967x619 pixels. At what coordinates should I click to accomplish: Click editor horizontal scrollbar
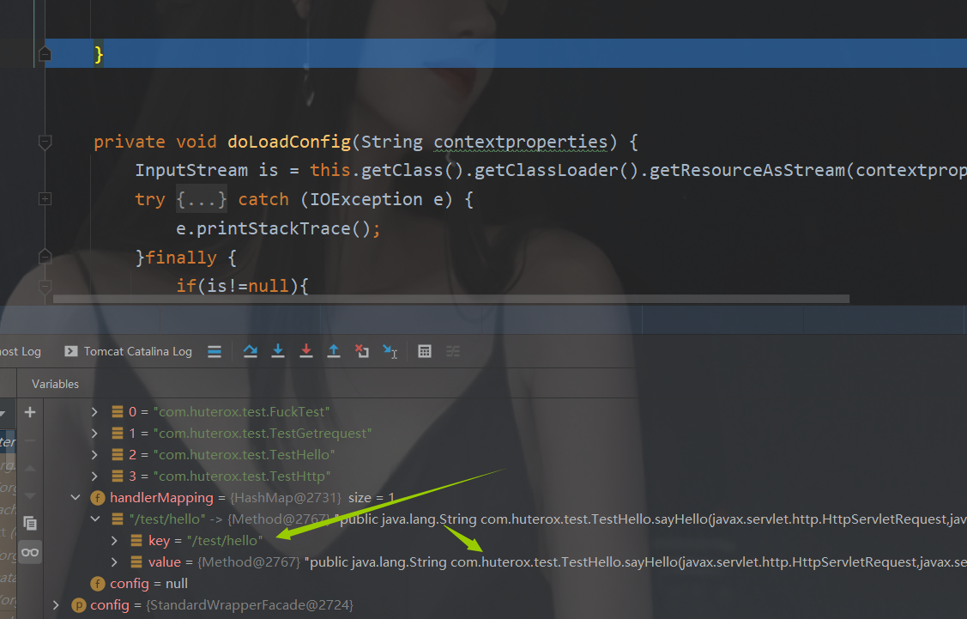[450, 299]
